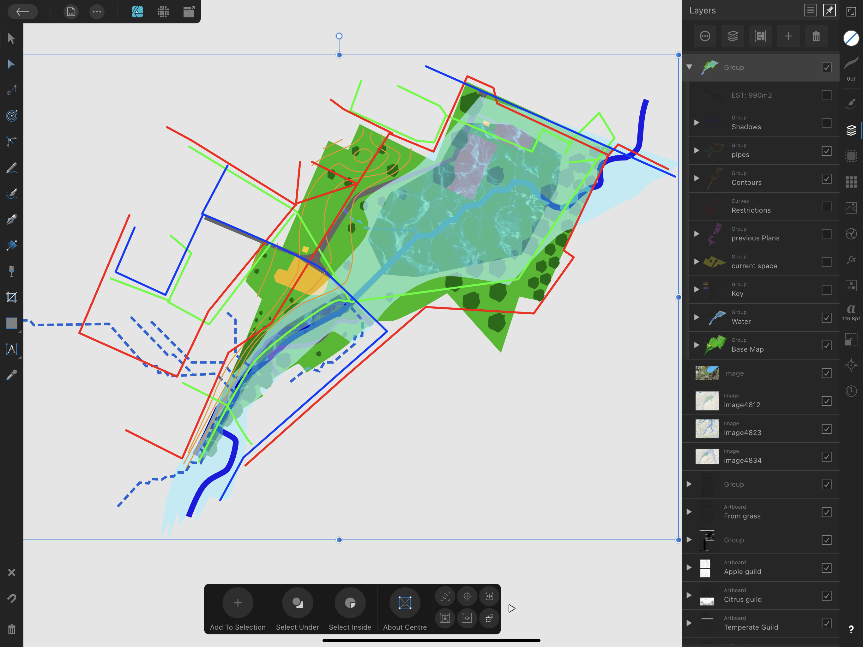The image size is (863, 647).
Task: Open layer options circle-dots icon
Action: click(705, 36)
